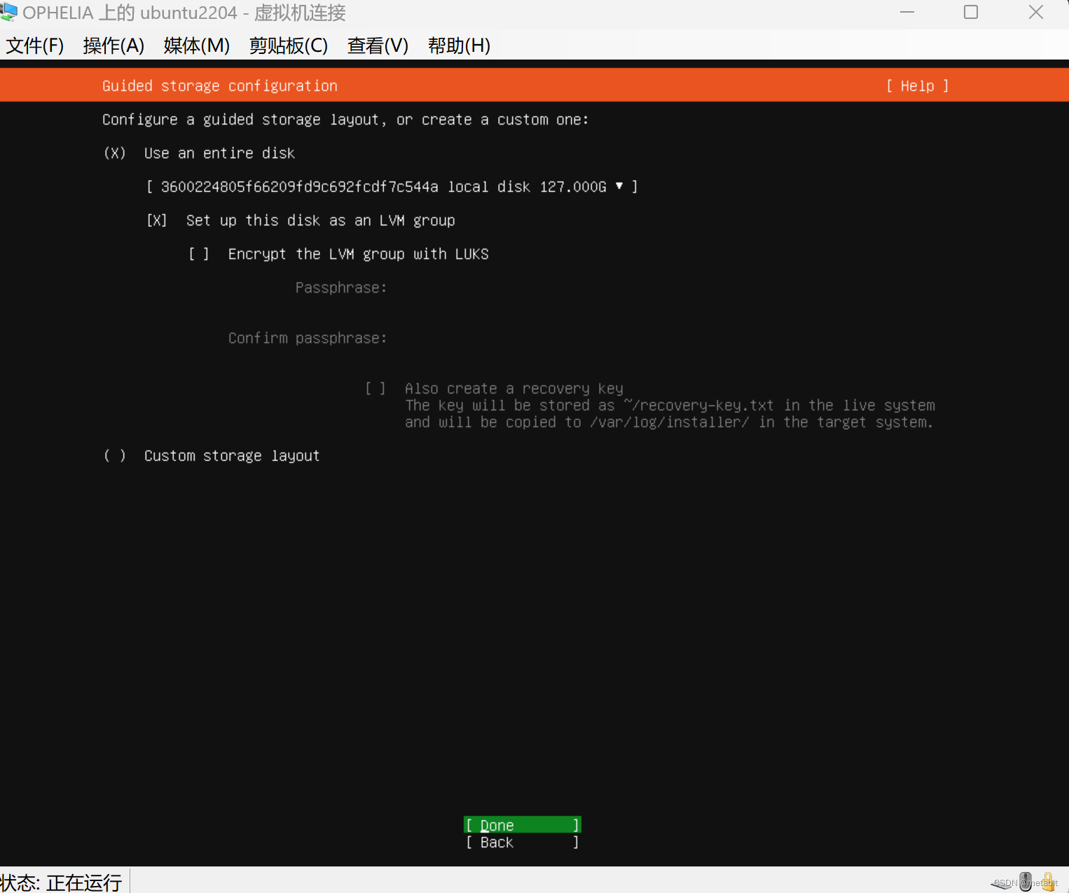Viewport: 1069px width, 893px height.
Task: Close the virtual machine connection window
Action: click(1036, 12)
